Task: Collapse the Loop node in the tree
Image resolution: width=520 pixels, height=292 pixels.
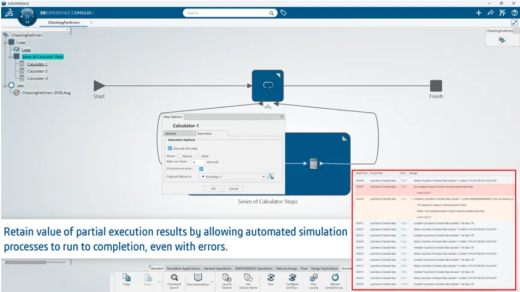Action: 5,43
